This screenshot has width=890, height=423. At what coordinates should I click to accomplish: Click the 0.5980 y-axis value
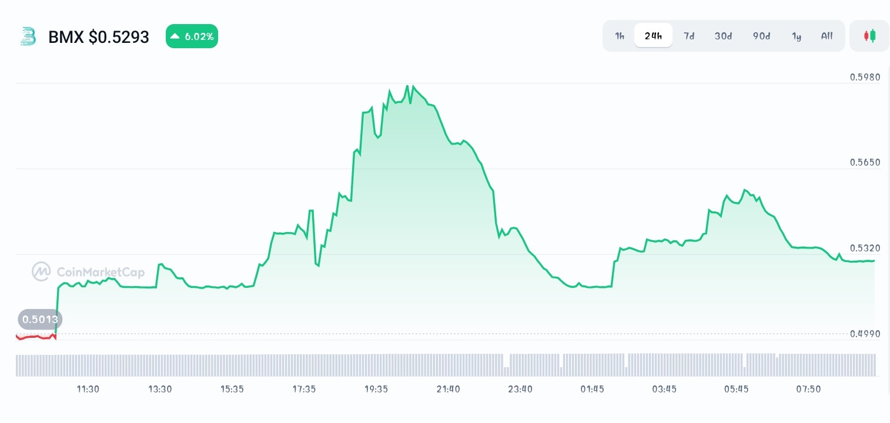865,77
